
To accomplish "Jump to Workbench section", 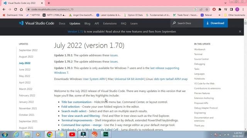I will (200, 49).
